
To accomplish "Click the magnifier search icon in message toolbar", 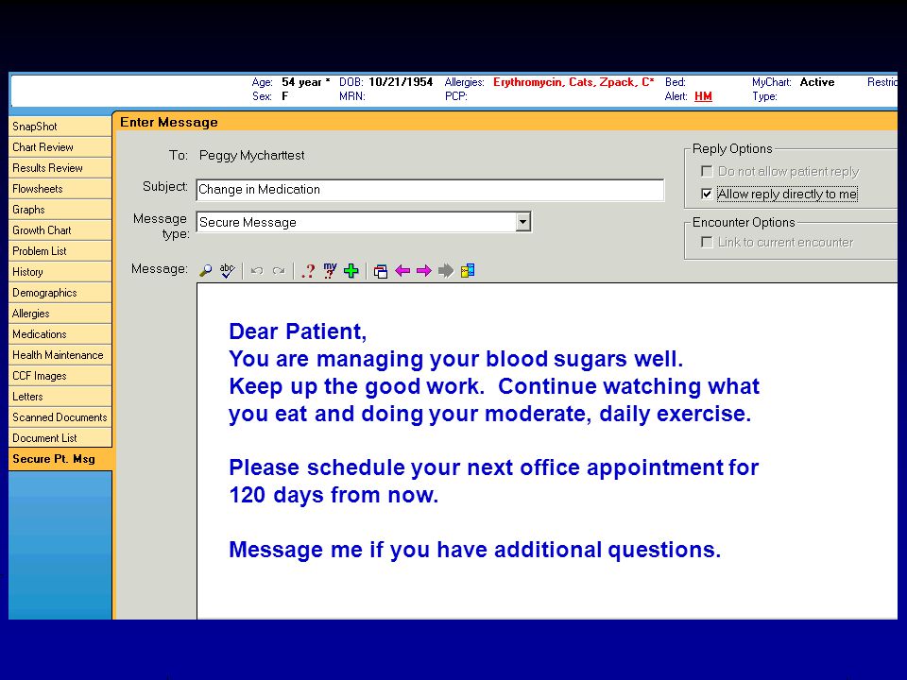I will click(205, 271).
